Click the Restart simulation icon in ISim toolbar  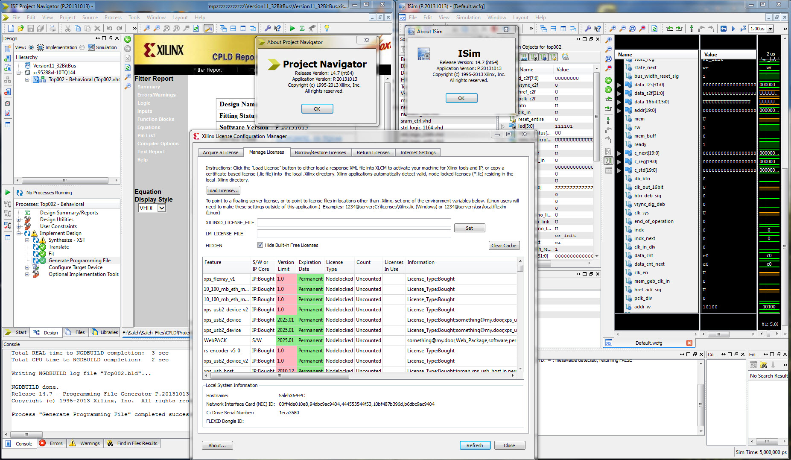(723, 29)
